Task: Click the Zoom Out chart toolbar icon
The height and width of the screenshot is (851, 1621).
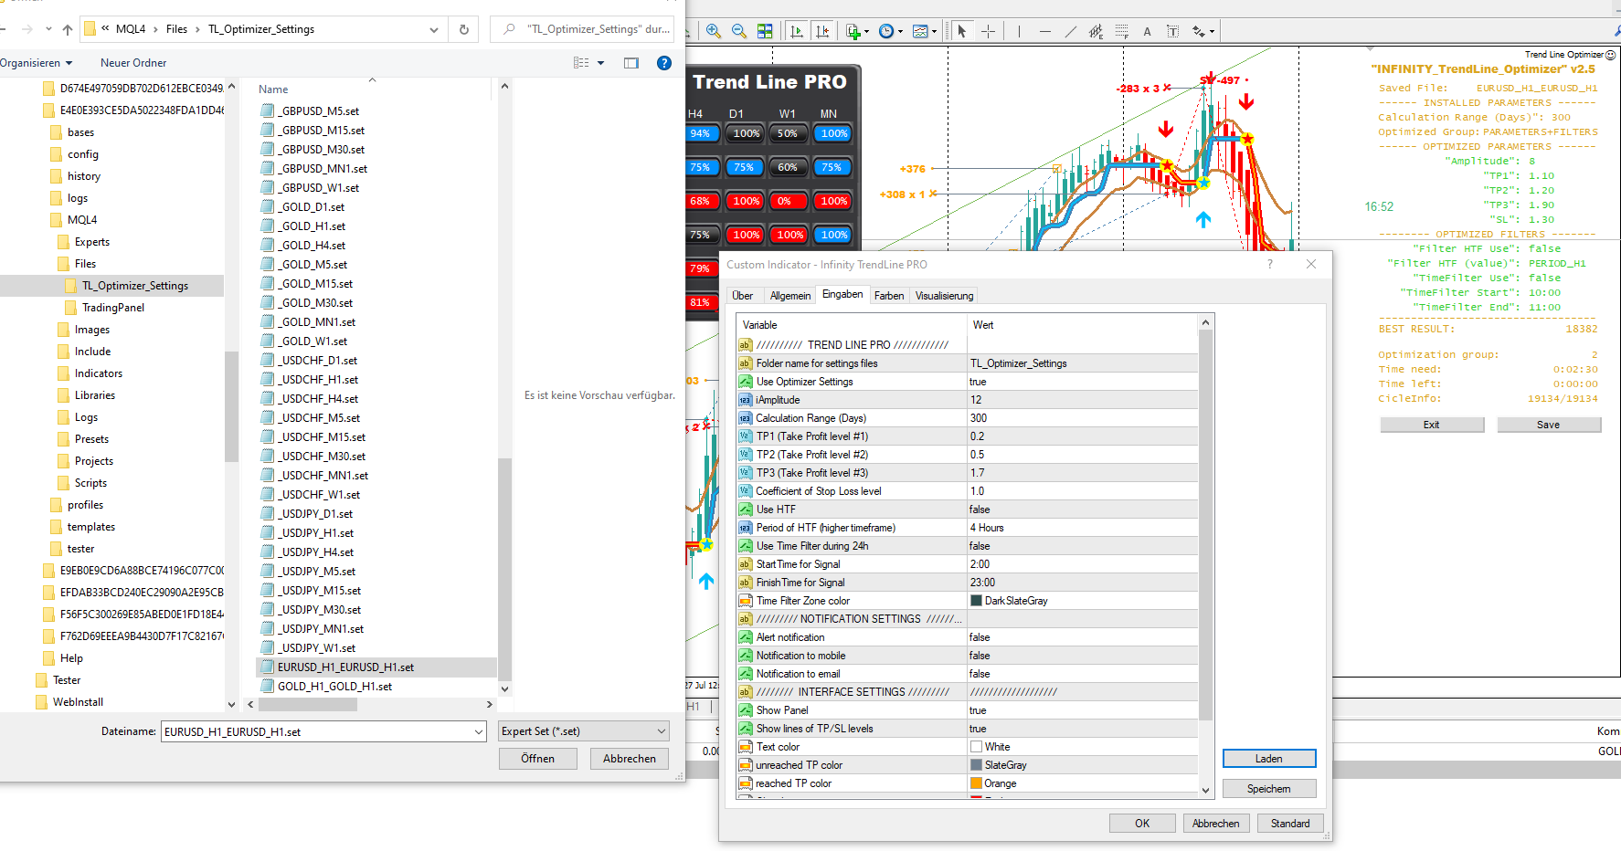Action: pos(739,31)
